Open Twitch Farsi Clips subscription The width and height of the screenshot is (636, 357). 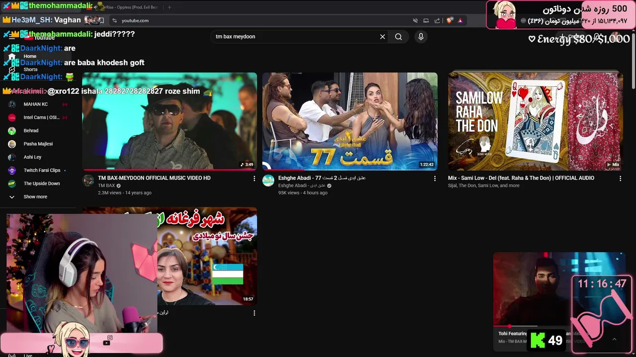tap(42, 170)
